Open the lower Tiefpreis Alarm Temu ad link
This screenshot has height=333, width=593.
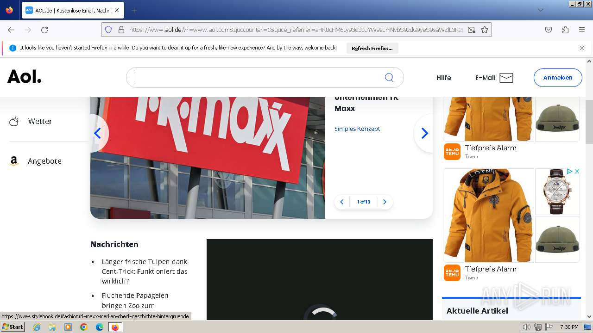click(491, 269)
